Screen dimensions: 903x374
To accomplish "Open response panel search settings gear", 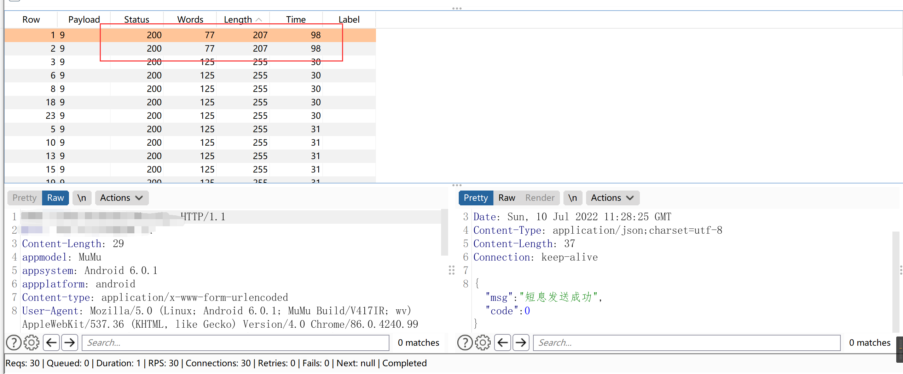I will (483, 343).
